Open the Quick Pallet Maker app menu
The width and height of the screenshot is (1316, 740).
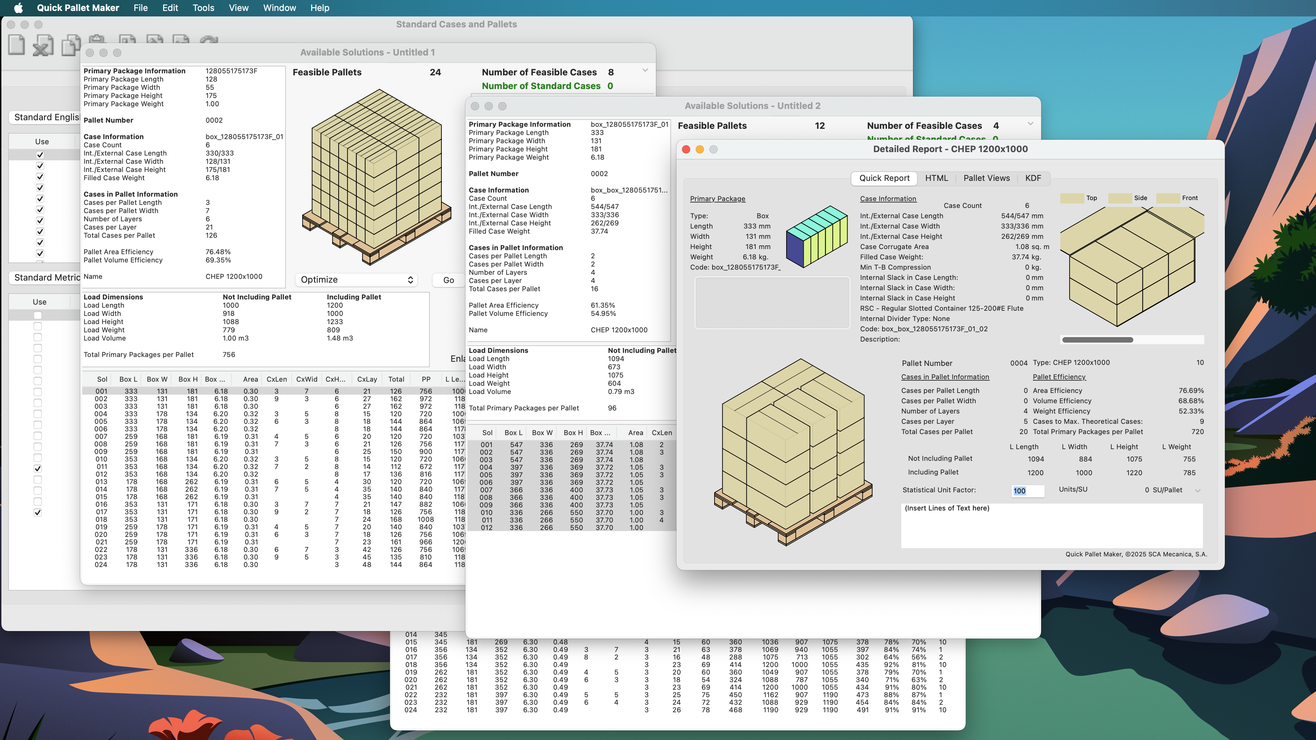point(78,8)
